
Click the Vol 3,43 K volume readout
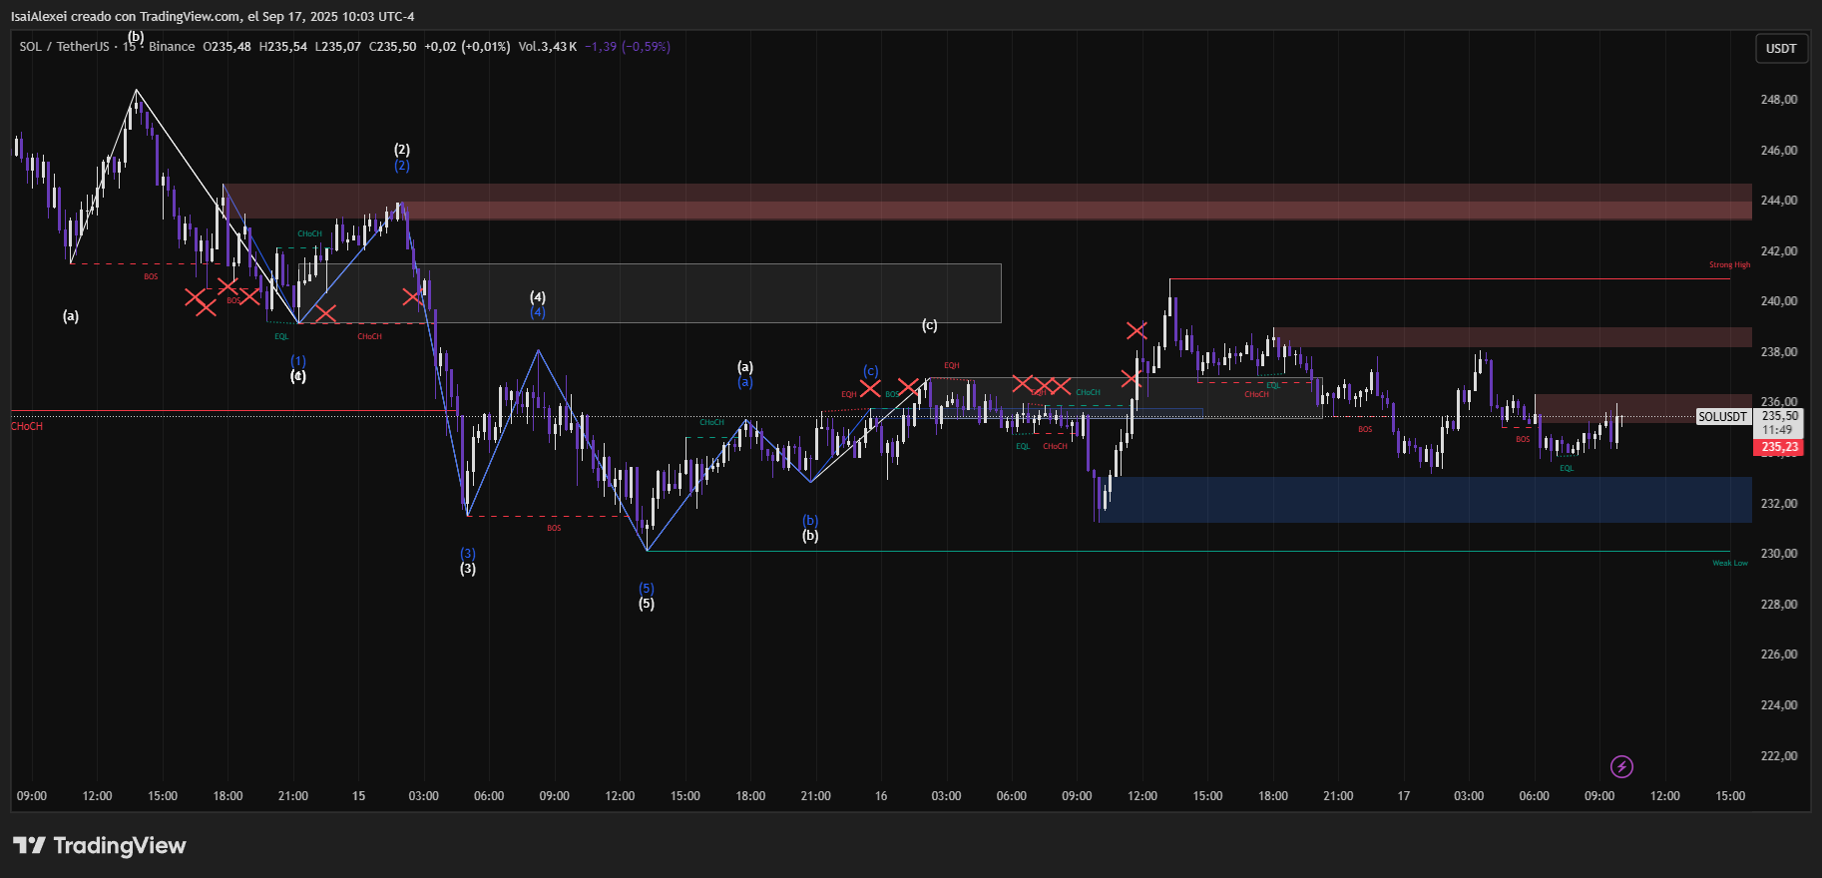point(547,47)
